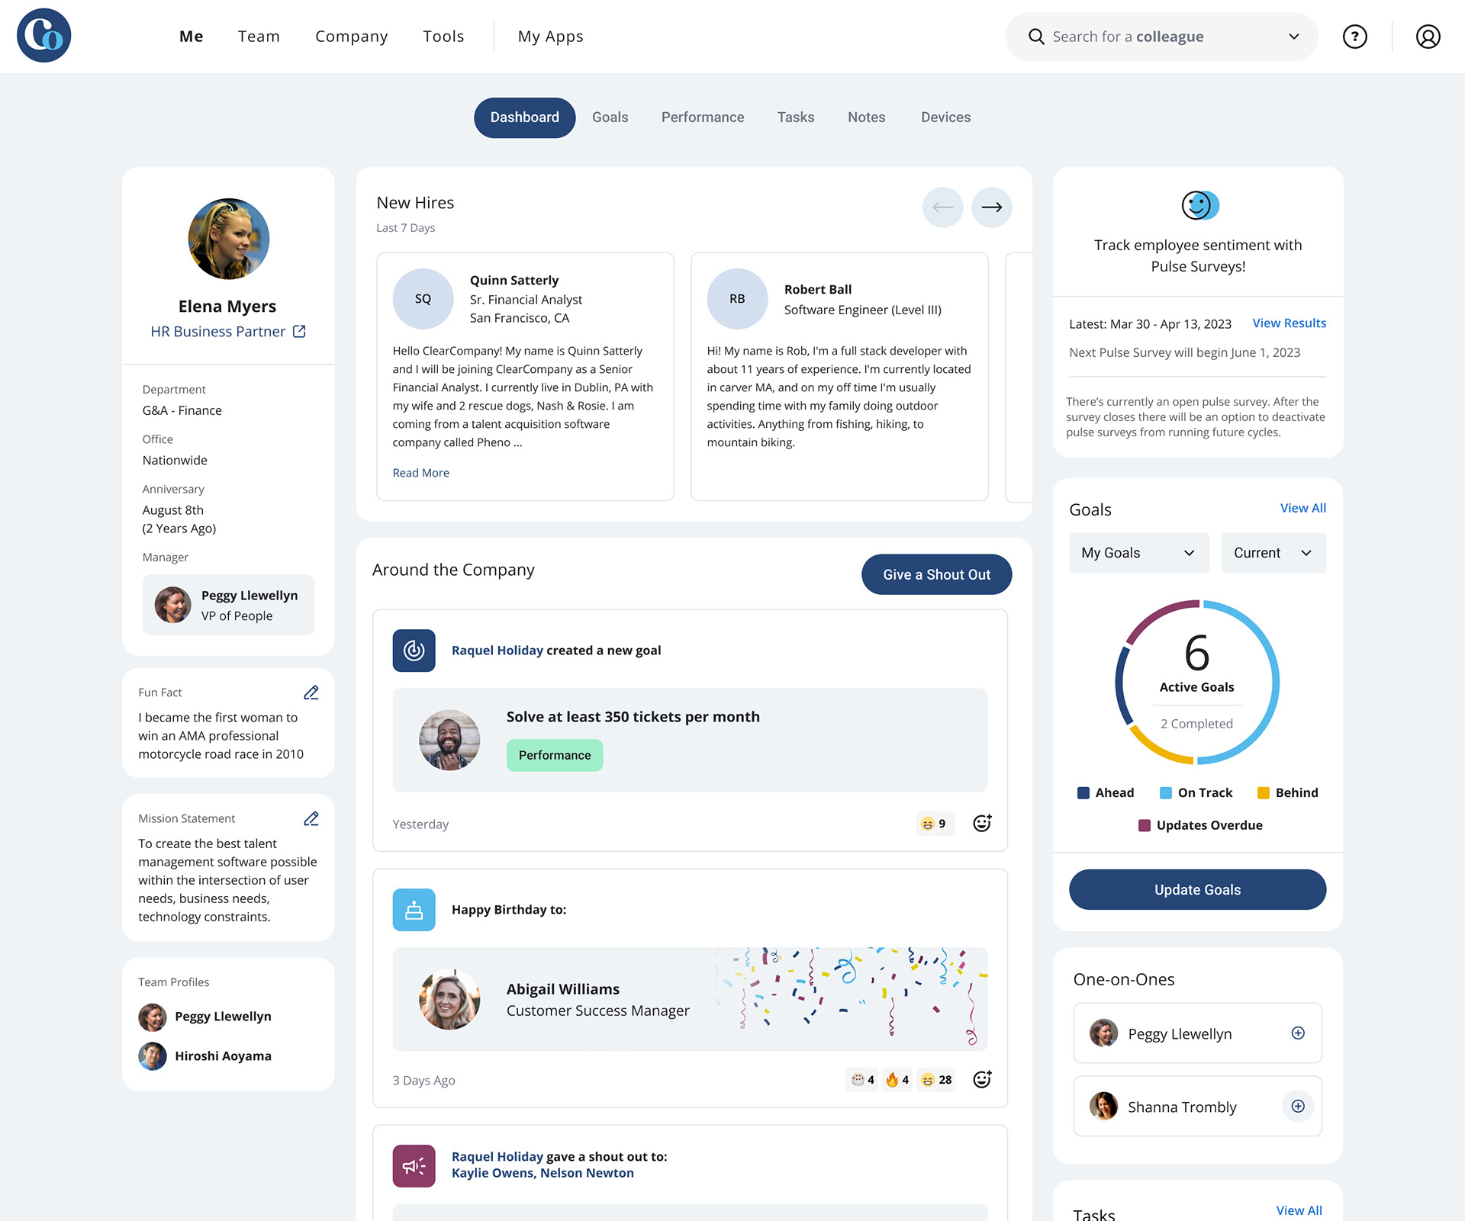The image size is (1465, 1221).
Task: Switch to the Performance tab
Action: 702,117
